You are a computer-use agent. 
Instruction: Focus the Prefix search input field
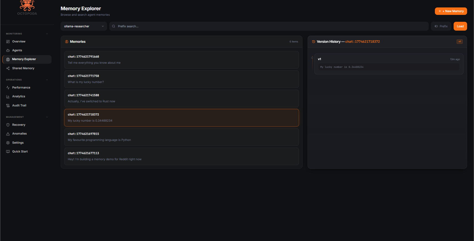point(269,26)
